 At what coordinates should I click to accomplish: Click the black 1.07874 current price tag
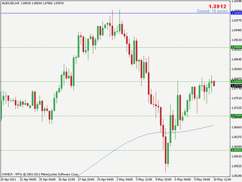[236, 86]
